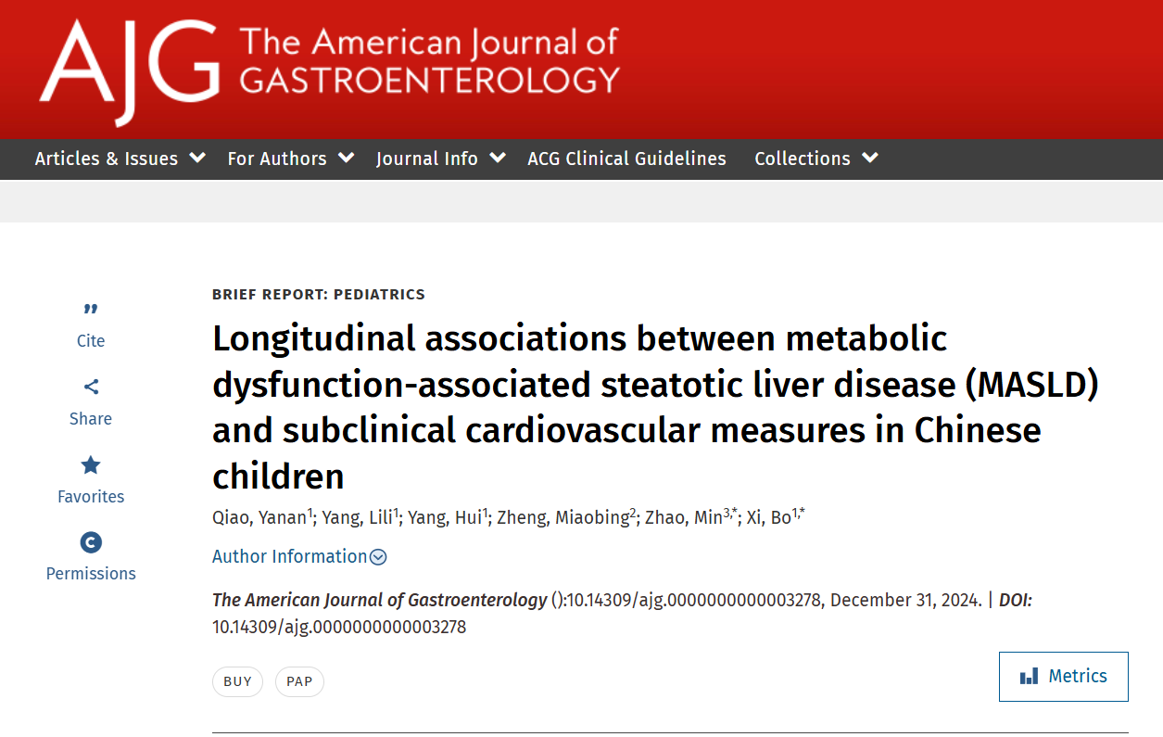1163x737 pixels.
Task: Click the Share icon in sidebar
Action: pos(91,387)
